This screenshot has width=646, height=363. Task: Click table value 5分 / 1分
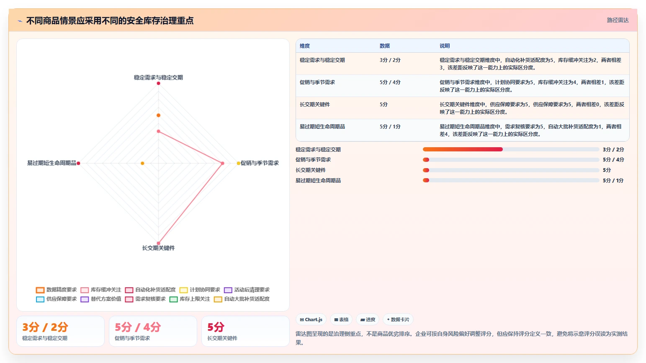coord(390,127)
